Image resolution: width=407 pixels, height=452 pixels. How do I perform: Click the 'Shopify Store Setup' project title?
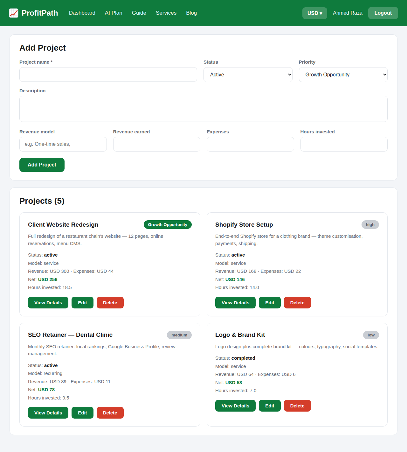tap(244, 225)
